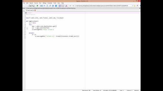Open the Run menu
Screen dimensions: 163x91
point(40,3)
